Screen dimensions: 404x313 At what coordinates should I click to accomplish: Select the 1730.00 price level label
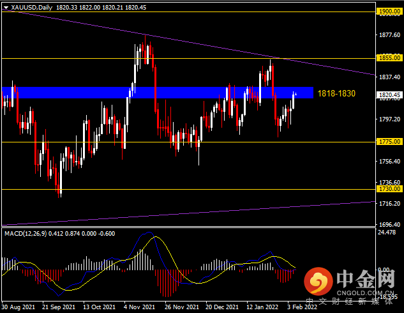click(x=390, y=189)
